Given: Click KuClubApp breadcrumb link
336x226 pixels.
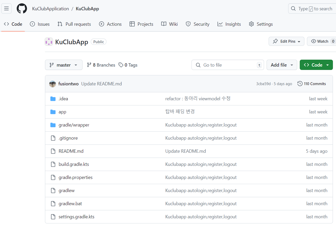Looking at the screenshot, I should click(87, 9).
